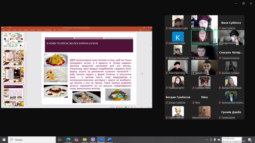This screenshot has height=143, width=255.
Task: Open Task View on the taskbar
Action: click(60, 140)
